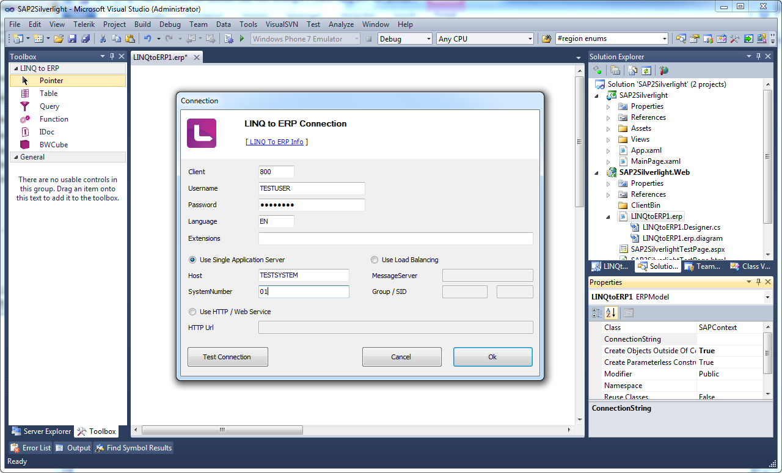Image resolution: width=782 pixels, height=473 pixels.
Task: Click the Refresh icon in Solution Explorer toolbar
Action: (x=646, y=71)
